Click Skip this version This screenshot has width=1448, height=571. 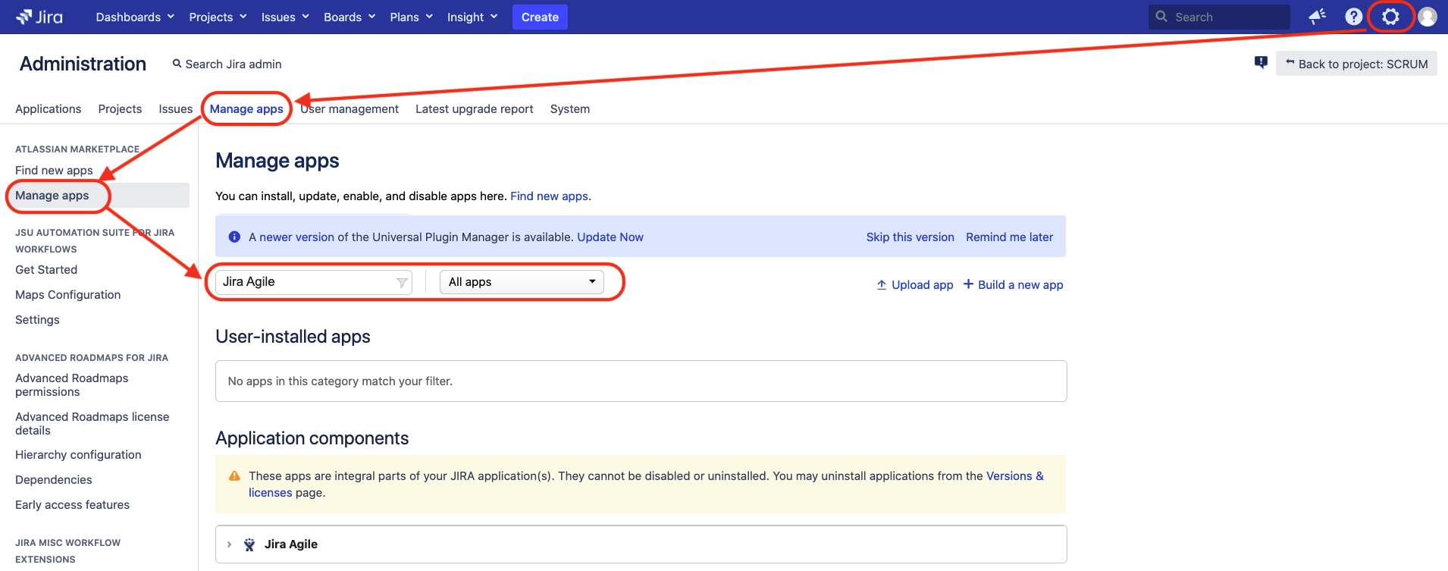click(910, 237)
